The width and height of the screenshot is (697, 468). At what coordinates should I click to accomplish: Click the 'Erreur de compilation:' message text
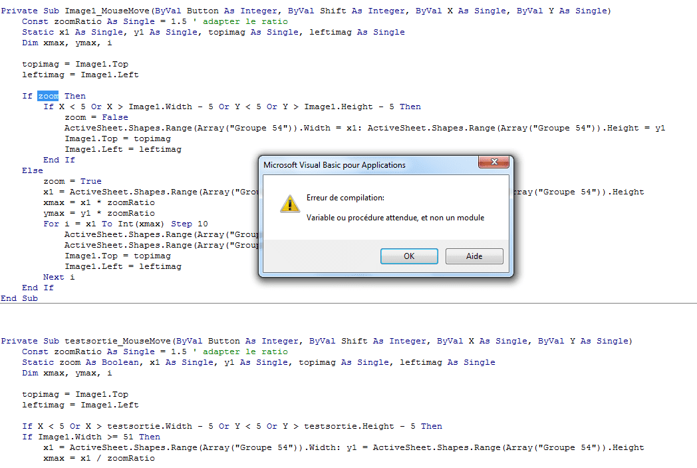coord(345,198)
